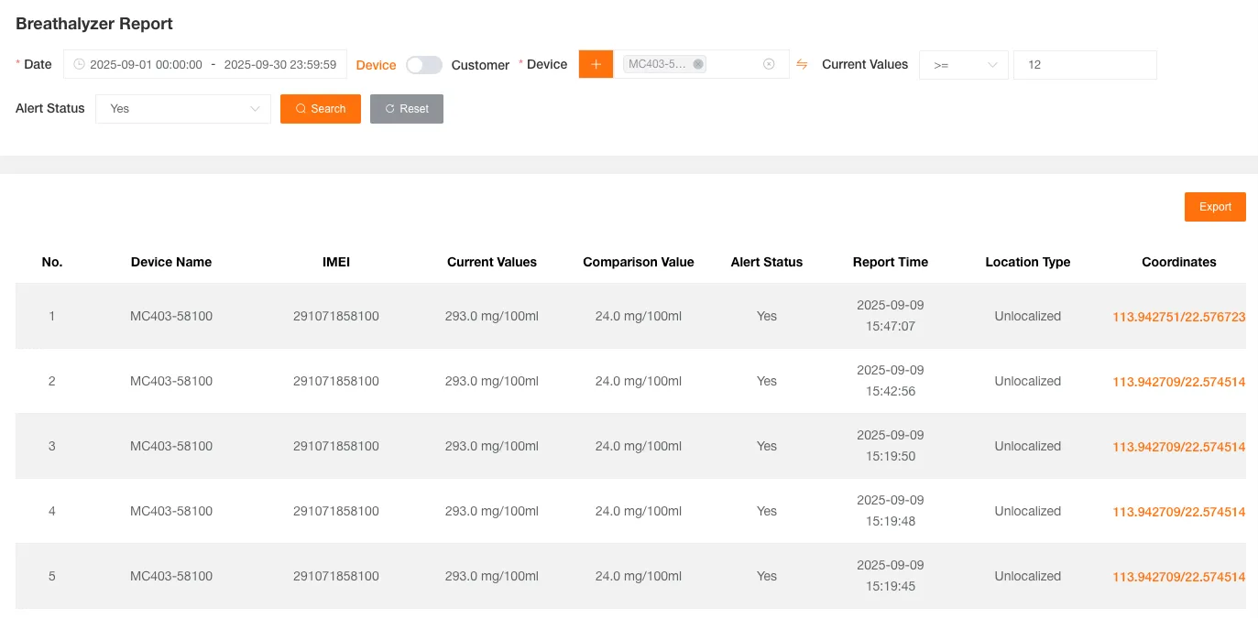Select the Breathalyzer Report heading
Image resolution: width=1258 pixels, height=618 pixels.
point(93,24)
